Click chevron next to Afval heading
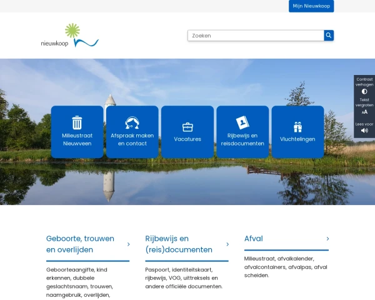 pyautogui.click(x=327, y=239)
